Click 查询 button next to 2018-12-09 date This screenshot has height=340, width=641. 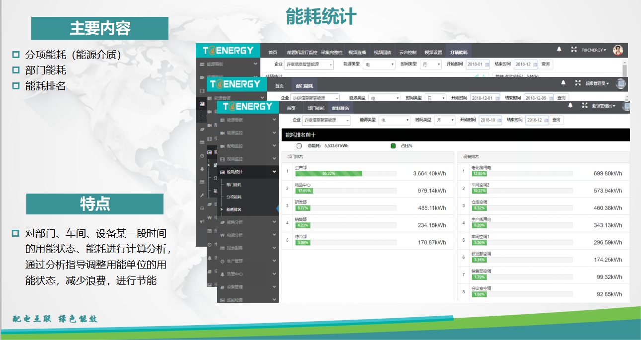click(x=561, y=98)
